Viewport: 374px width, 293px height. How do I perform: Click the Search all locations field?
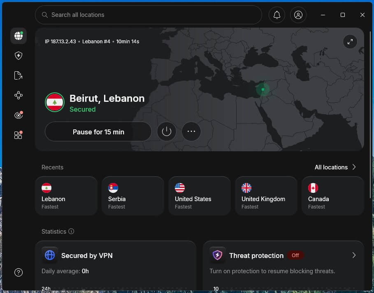tap(149, 15)
